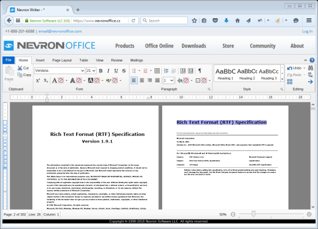Image resolution: width=318 pixels, height=229 pixels.
Task: Collapse the ribbon with the chevron
Action: pyautogui.click(x=306, y=60)
